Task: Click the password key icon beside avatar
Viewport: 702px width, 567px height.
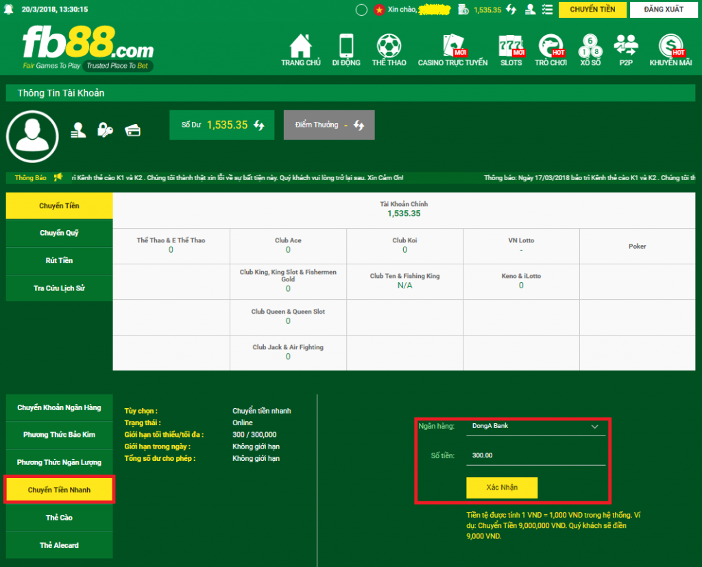Action: pyautogui.click(x=105, y=130)
